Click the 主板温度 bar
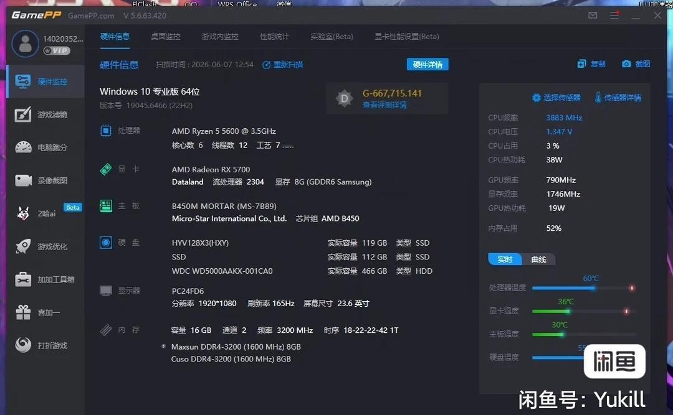 point(584,334)
